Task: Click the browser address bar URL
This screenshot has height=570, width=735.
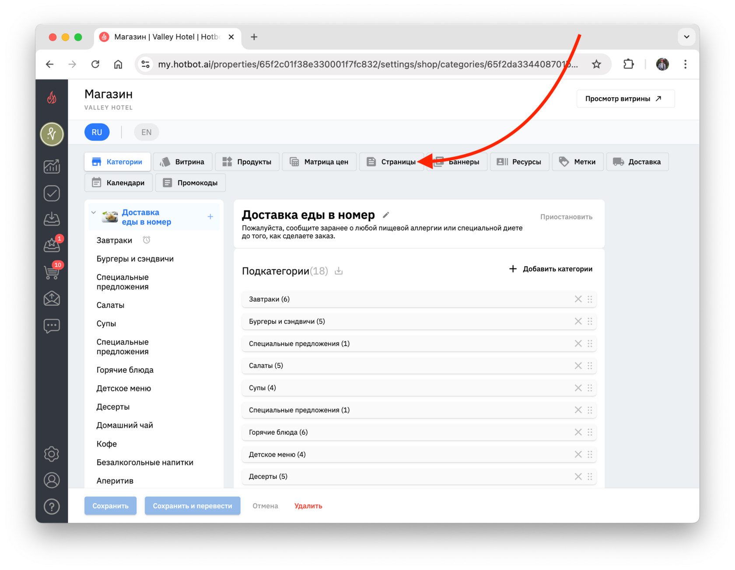Action: tap(367, 64)
